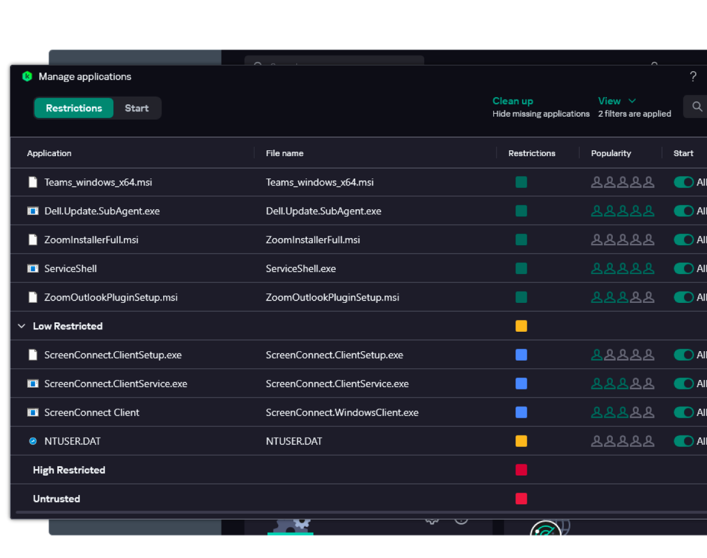Click Clean up to hide missing applications

coord(513,101)
